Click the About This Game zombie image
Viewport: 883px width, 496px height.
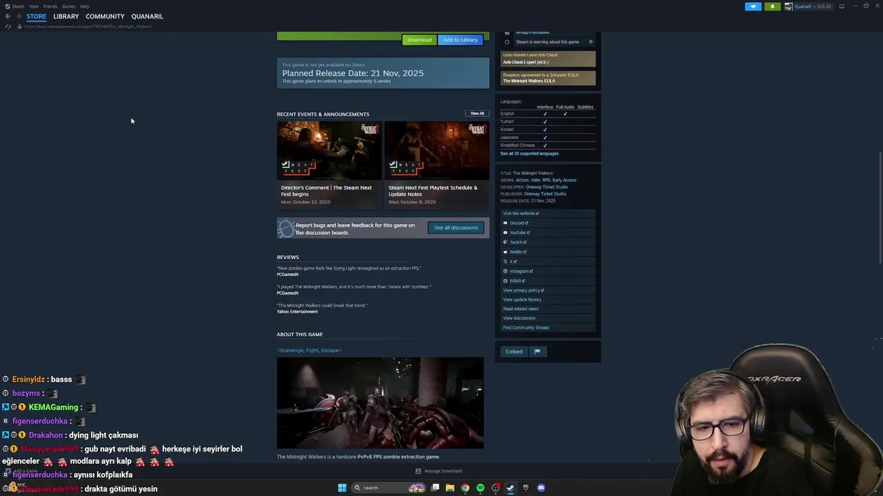click(380, 403)
